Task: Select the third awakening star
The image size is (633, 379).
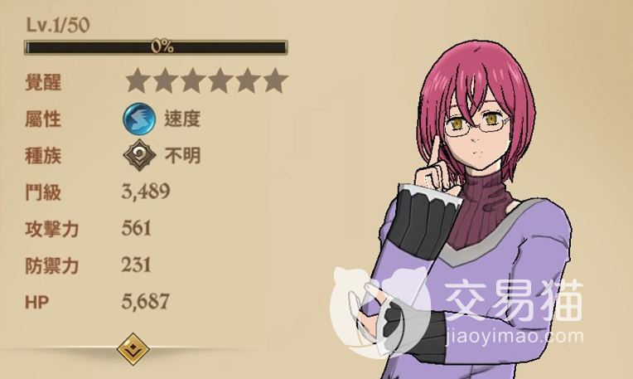Action: [192, 80]
